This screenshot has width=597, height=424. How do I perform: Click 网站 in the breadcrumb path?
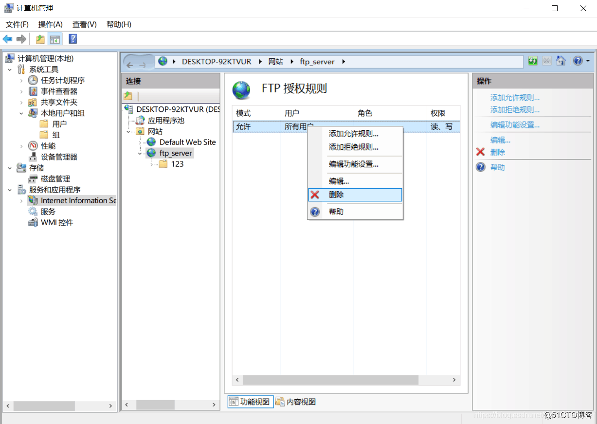click(x=276, y=62)
